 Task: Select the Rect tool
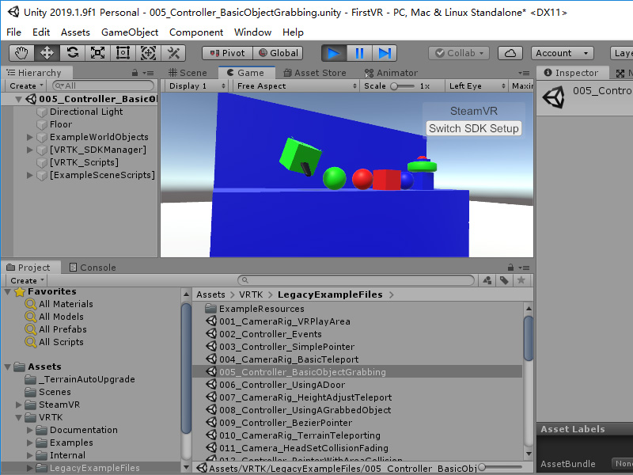pyautogui.click(x=123, y=53)
